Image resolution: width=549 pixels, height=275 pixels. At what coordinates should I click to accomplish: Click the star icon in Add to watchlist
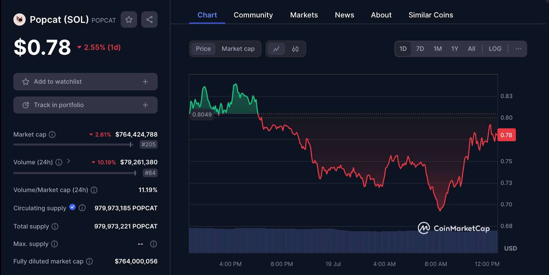click(x=26, y=82)
